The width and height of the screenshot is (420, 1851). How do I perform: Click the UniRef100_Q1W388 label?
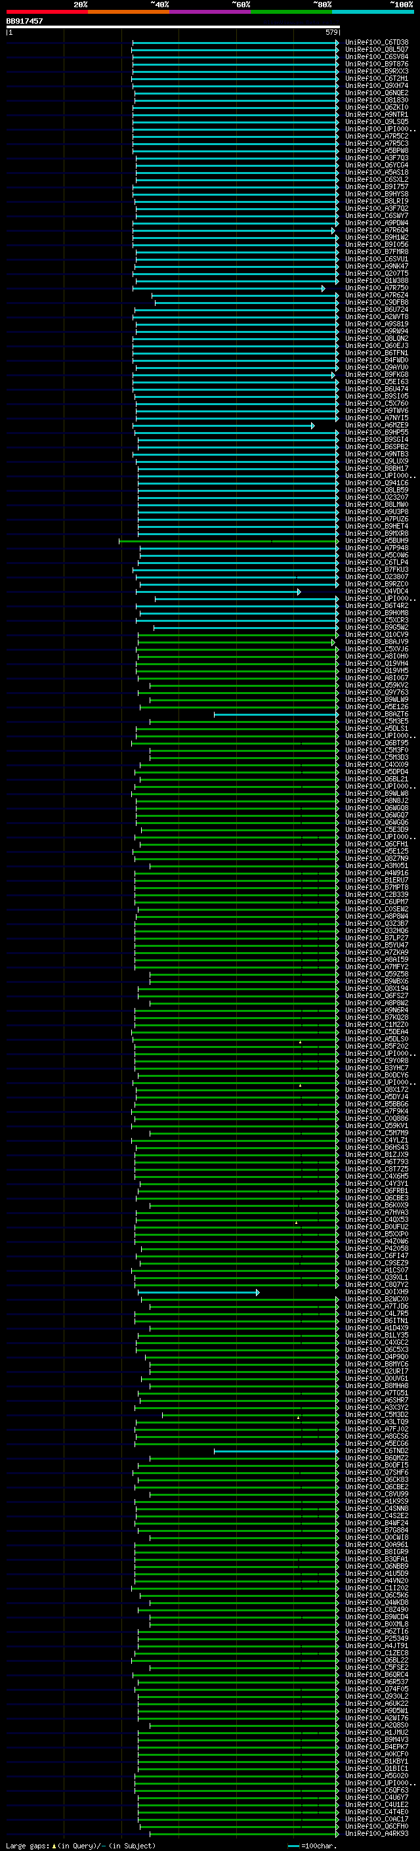point(377,280)
